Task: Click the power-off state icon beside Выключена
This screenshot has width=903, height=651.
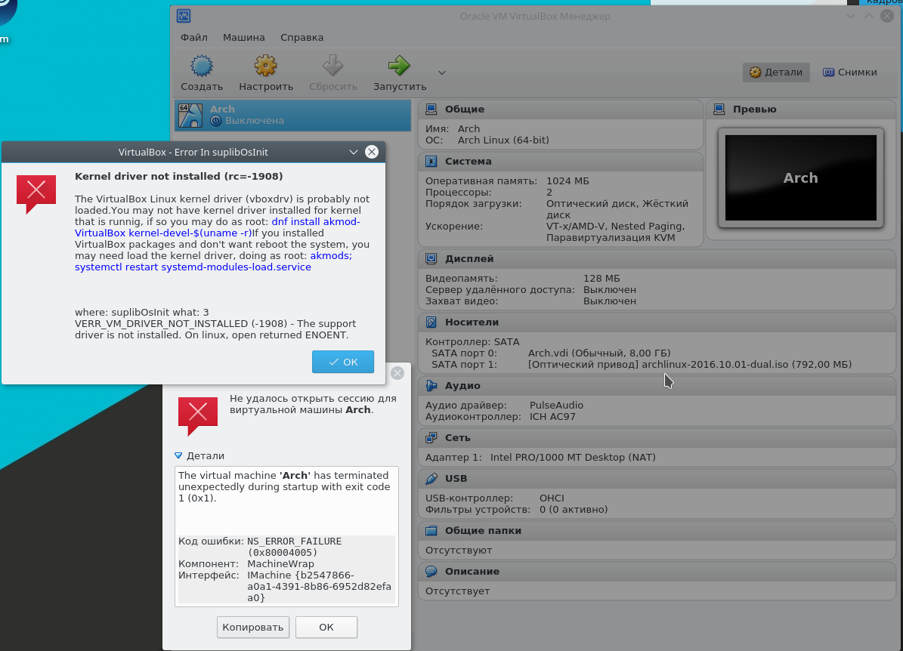Action: point(215,120)
